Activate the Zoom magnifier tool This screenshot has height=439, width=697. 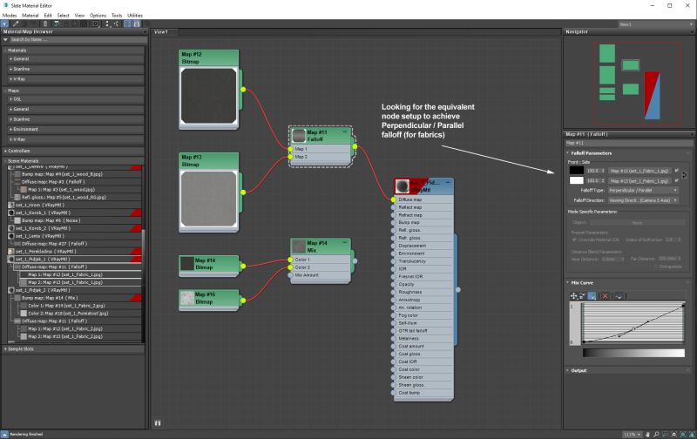click(x=656, y=434)
